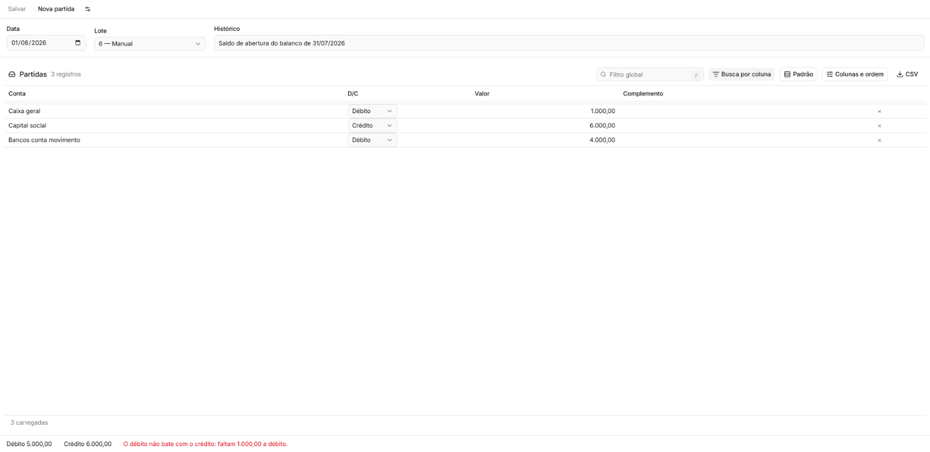The width and height of the screenshot is (930, 452).
Task: Click the Débito 5.000,00 total in footer
Action: click(x=29, y=444)
